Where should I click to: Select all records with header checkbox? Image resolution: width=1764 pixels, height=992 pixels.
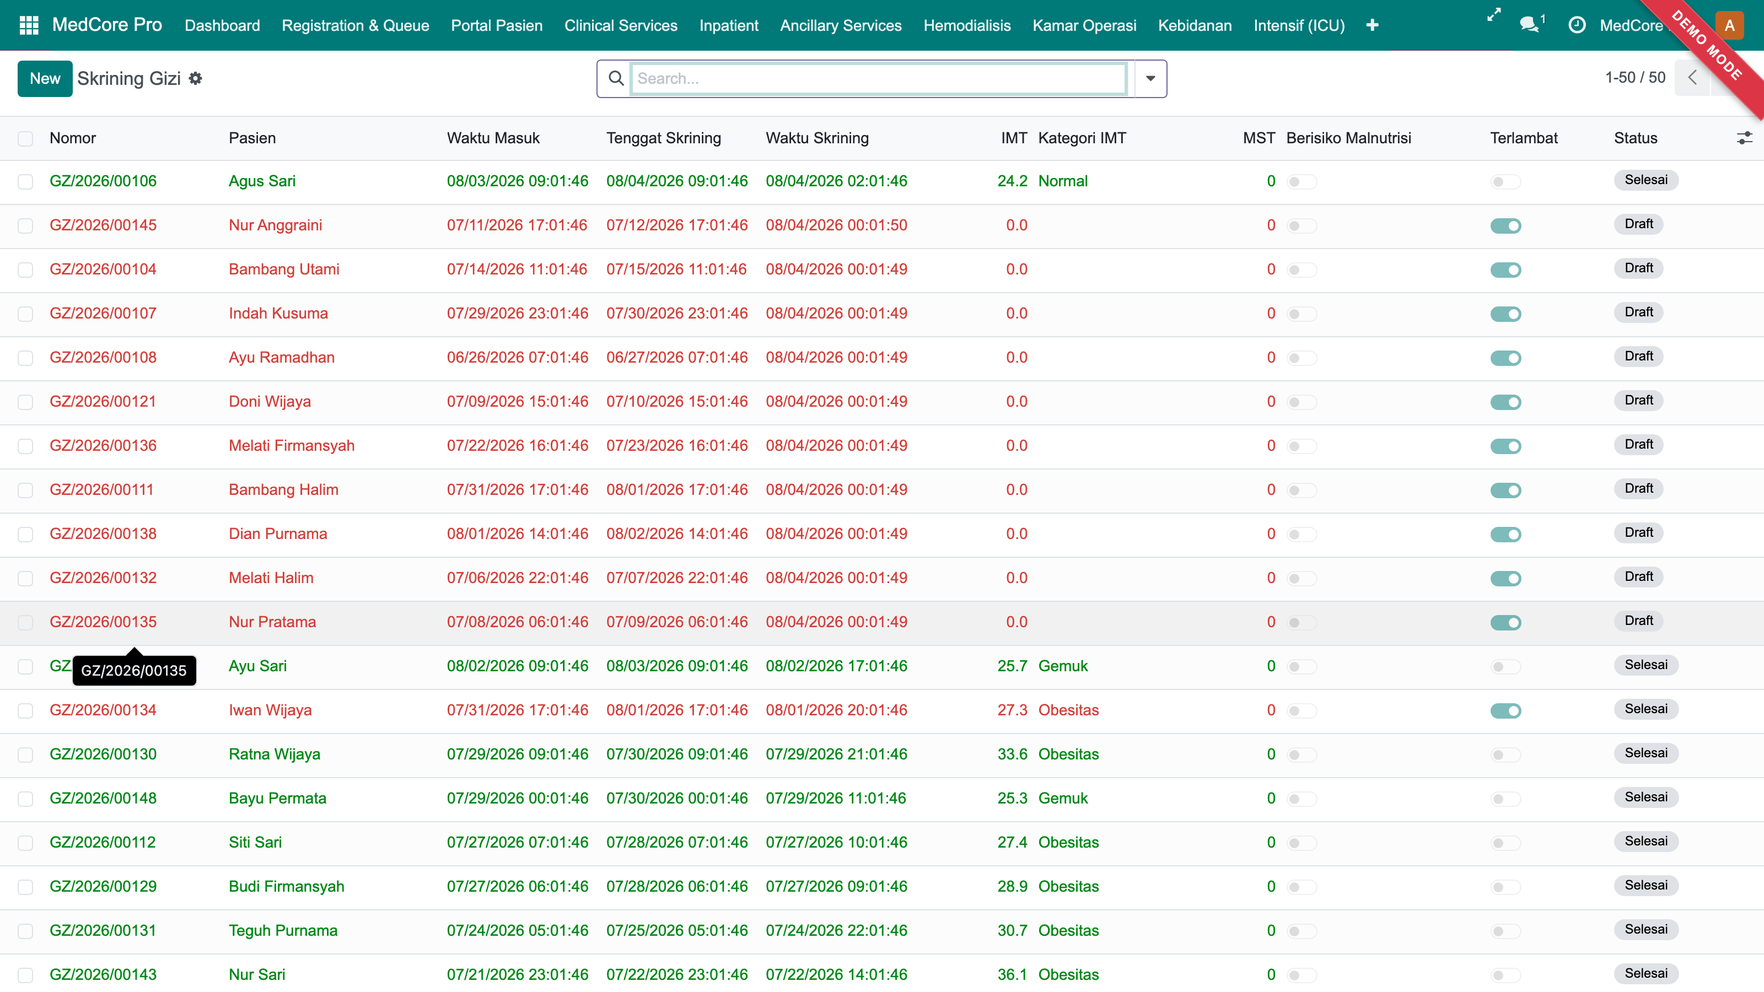pyautogui.click(x=25, y=138)
